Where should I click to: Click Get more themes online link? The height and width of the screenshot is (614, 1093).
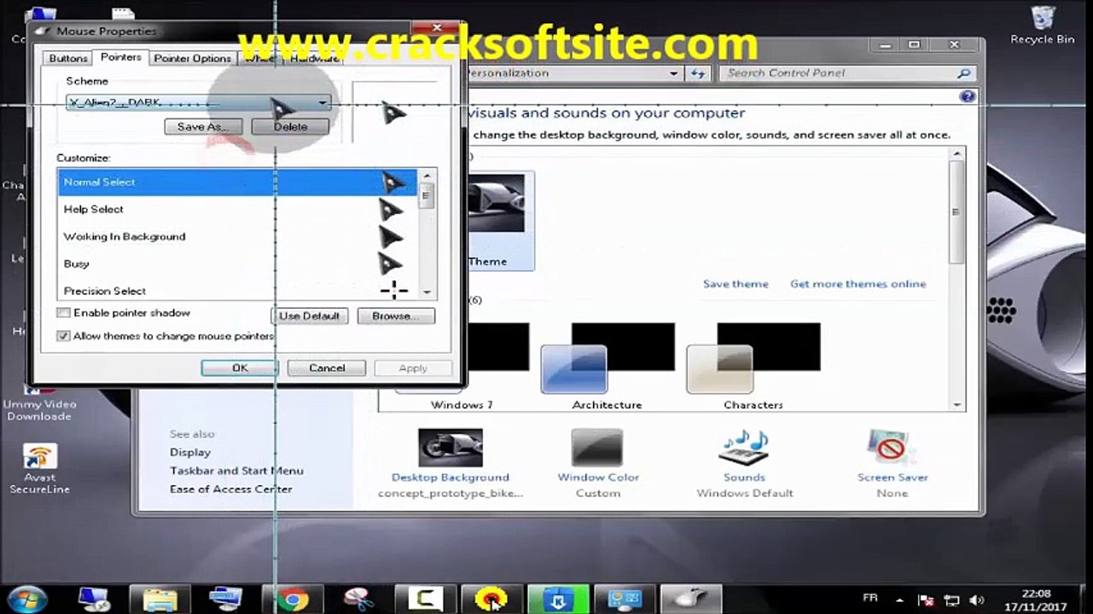(858, 284)
